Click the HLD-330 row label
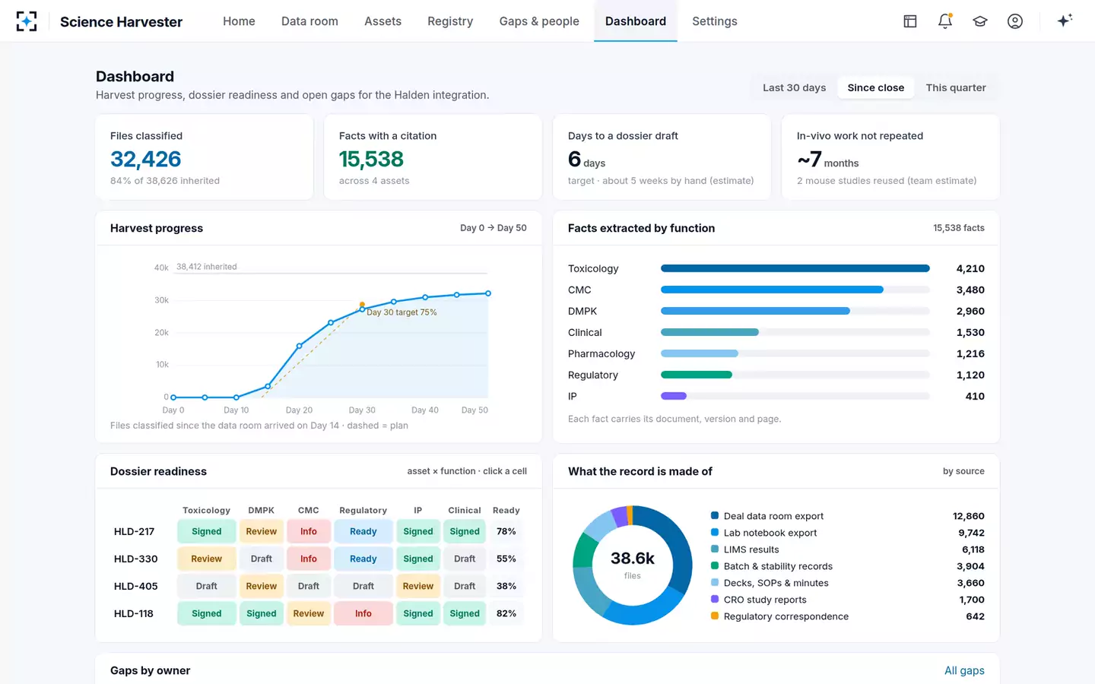This screenshot has width=1095, height=684. click(x=136, y=559)
